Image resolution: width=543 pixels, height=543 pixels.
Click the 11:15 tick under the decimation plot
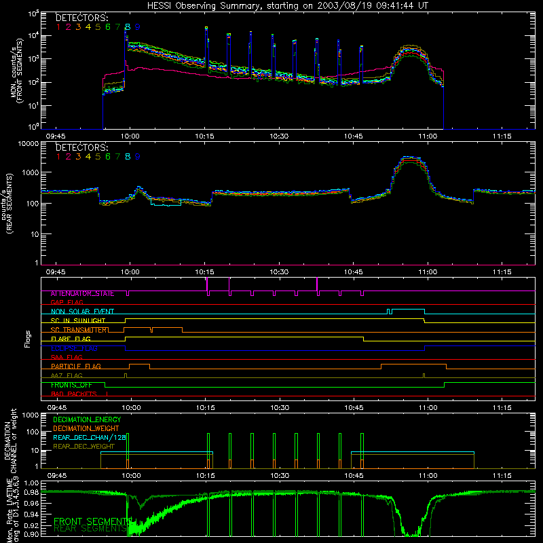502,476
